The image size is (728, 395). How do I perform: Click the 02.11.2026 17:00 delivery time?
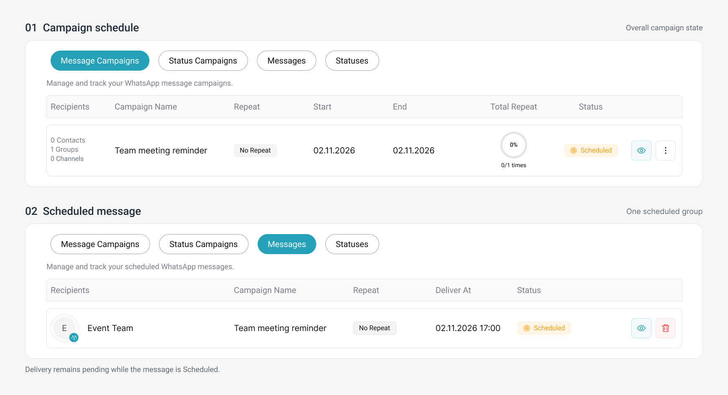tap(468, 328)
